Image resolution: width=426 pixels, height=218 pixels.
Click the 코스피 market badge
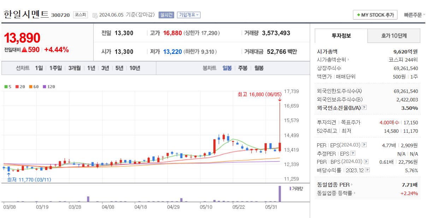[81, 15]
